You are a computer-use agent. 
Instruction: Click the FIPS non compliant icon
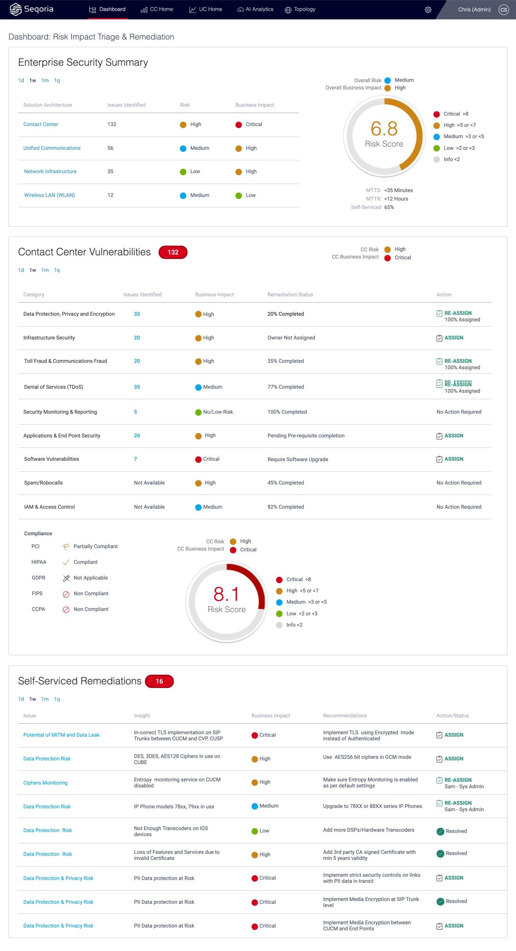click(x=66, y=594)
